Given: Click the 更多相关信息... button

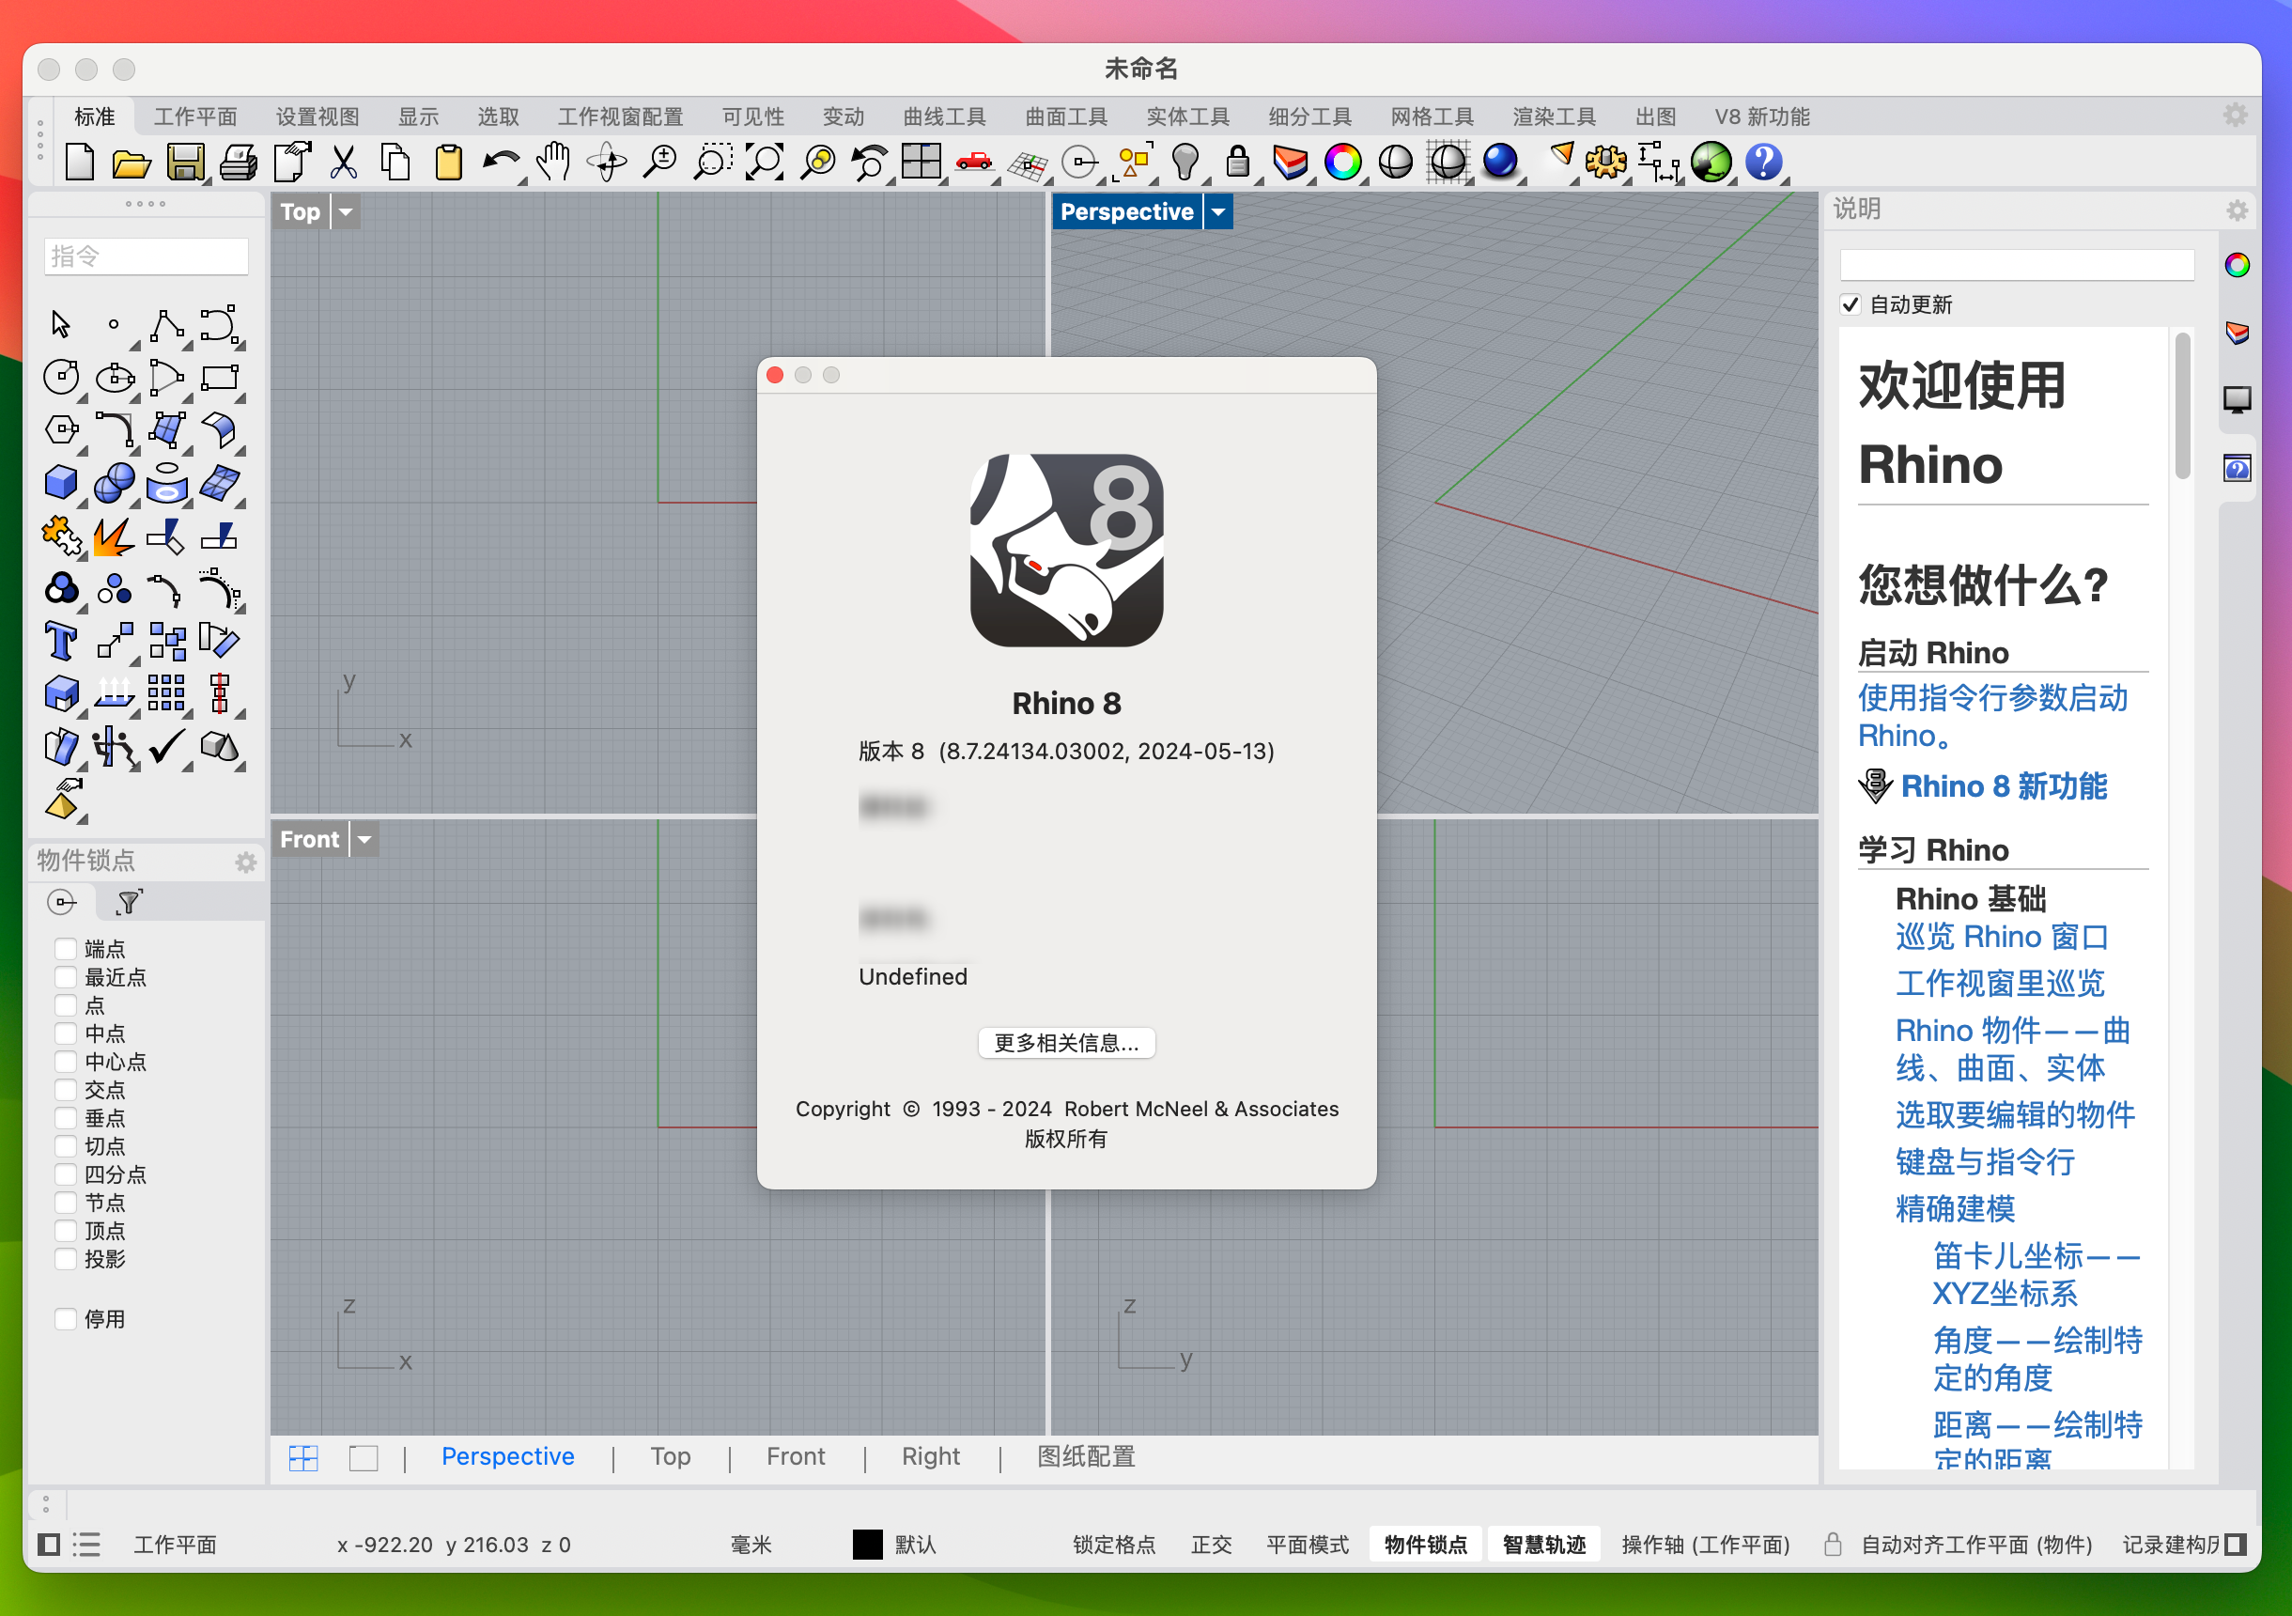Looking at the screenshot, I should tap(1066, 1043).
